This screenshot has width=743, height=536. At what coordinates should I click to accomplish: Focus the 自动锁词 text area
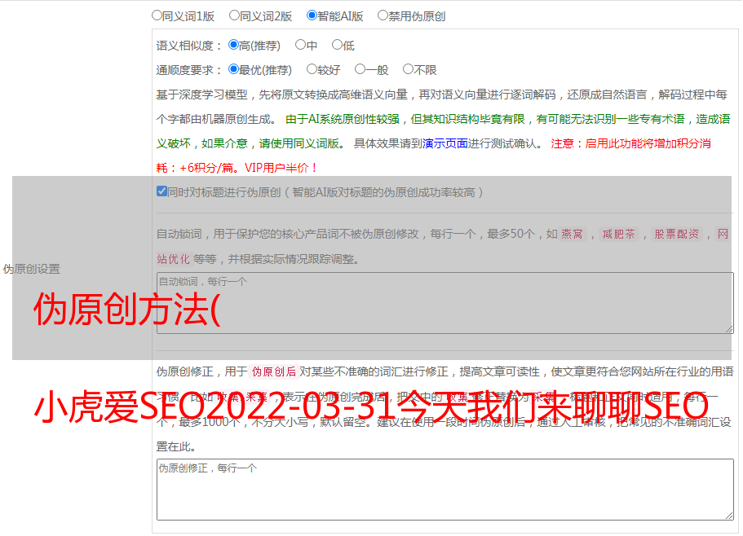445,303
